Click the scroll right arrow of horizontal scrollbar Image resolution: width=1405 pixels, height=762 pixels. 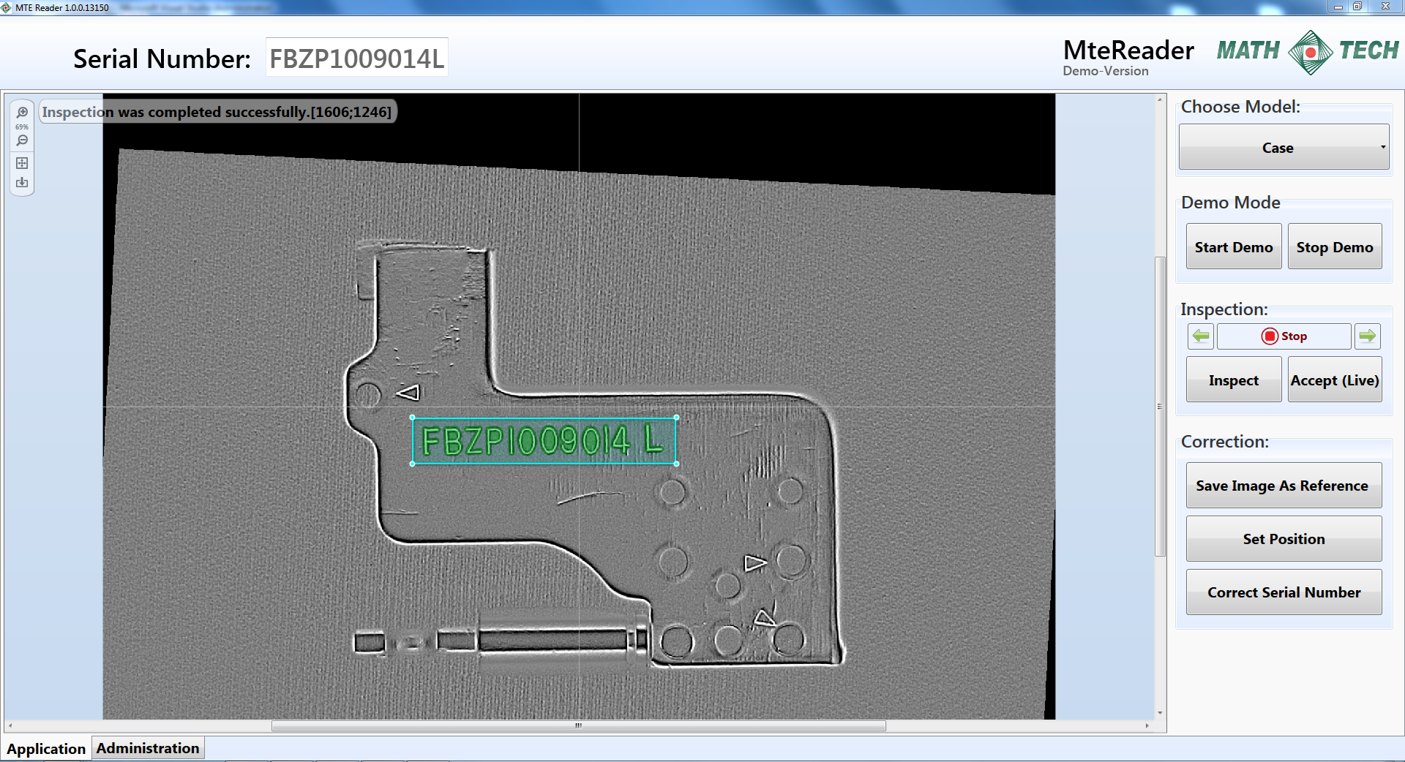pyautogui.click(x=1147, y=726)
